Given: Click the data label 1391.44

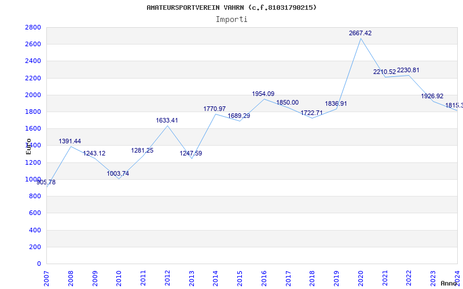Looking at the screenshot, I should tap(69, 141).
